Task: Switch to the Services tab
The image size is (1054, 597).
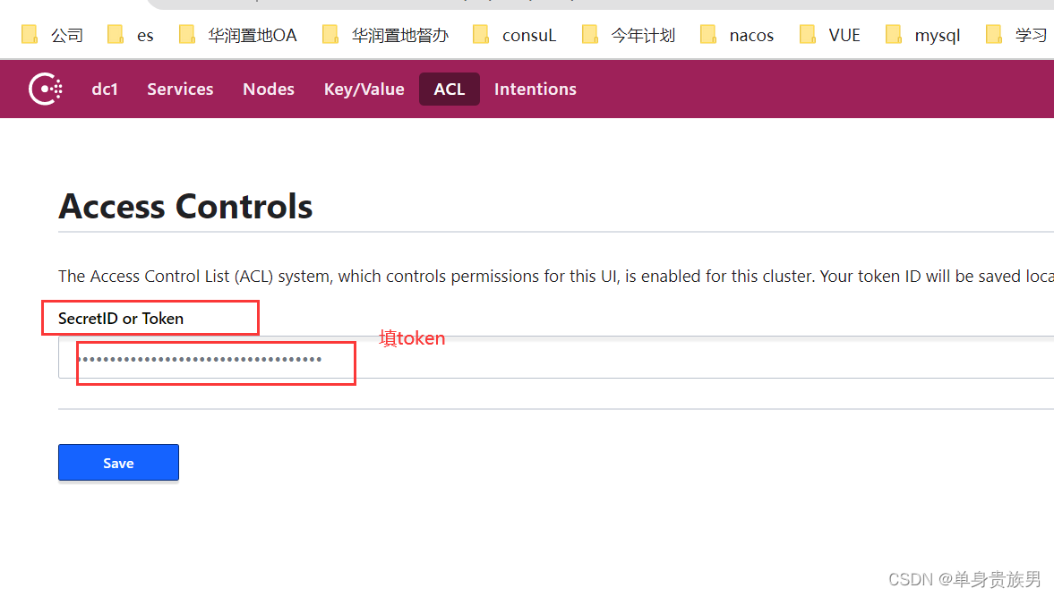Action: (x=180, y=89)
